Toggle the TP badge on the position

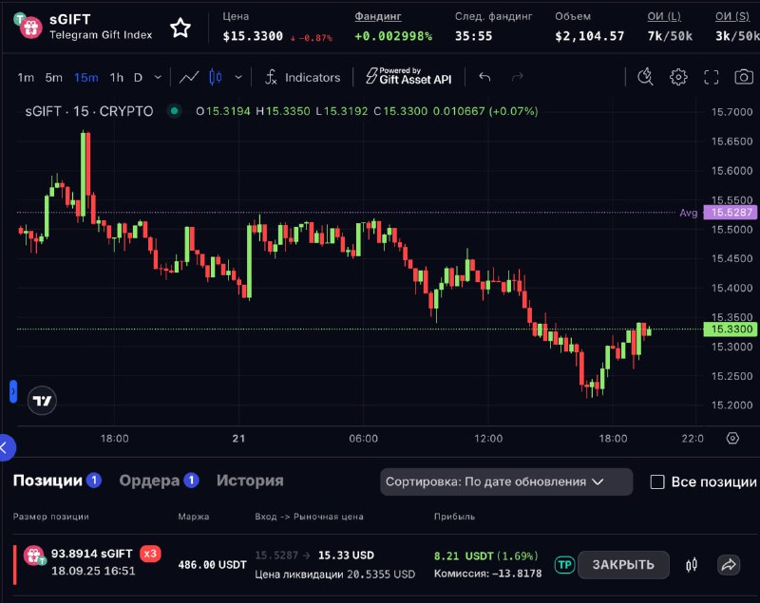click(x=564, y=565)
